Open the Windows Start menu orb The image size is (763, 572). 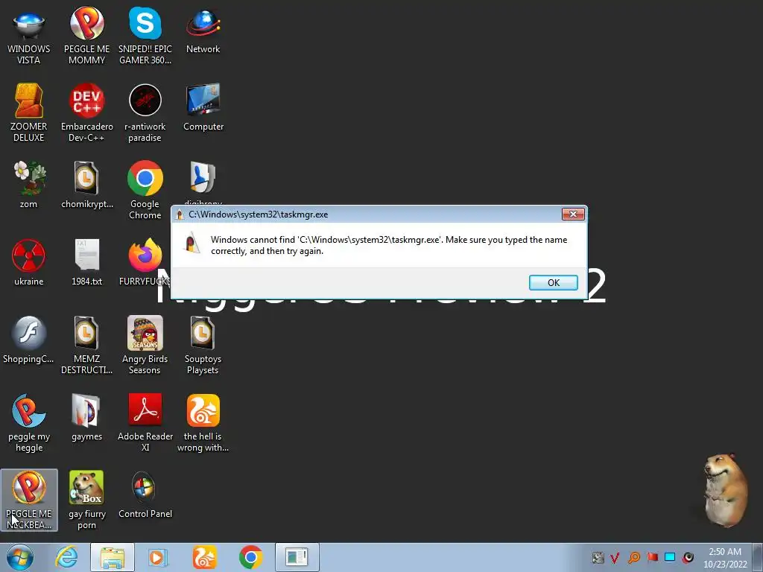20,557
